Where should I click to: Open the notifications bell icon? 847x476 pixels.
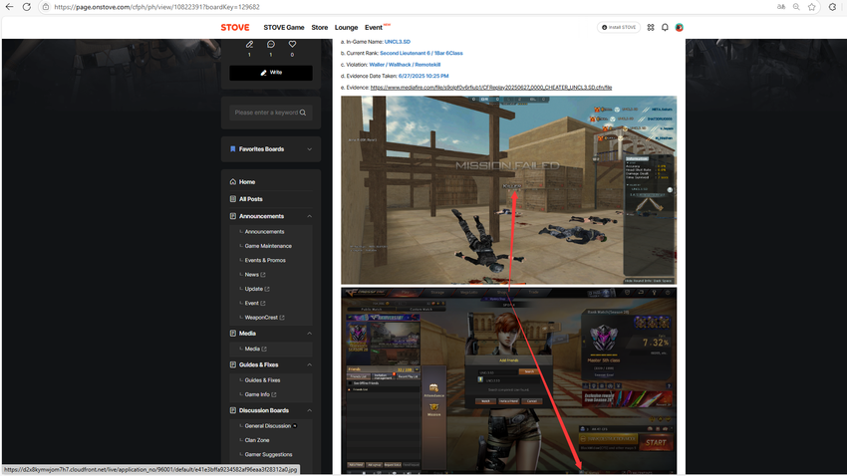tap(665, 28)
